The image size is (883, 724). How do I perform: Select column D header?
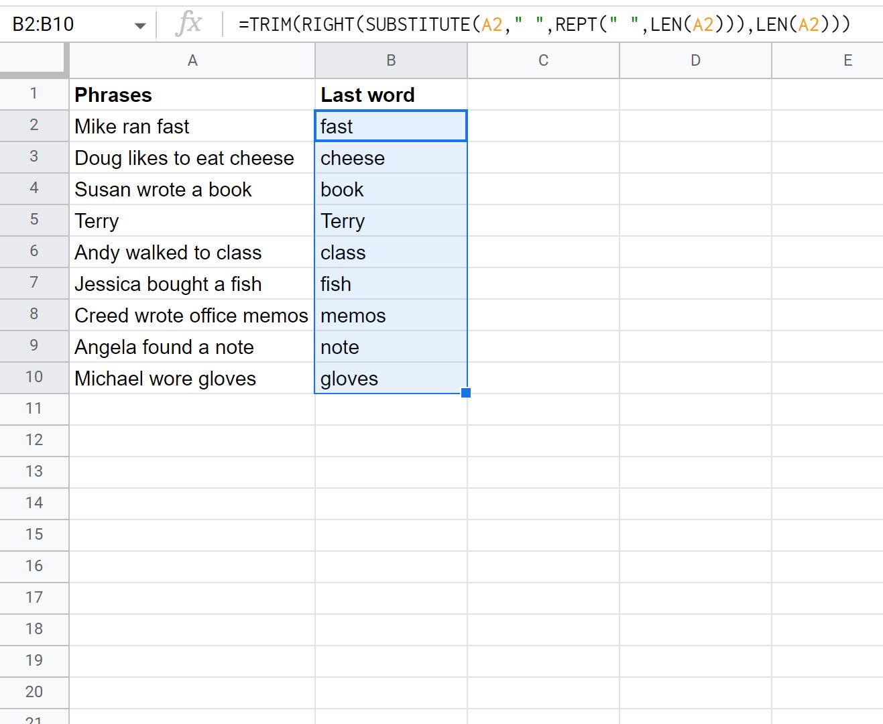(x=695, y=60)
